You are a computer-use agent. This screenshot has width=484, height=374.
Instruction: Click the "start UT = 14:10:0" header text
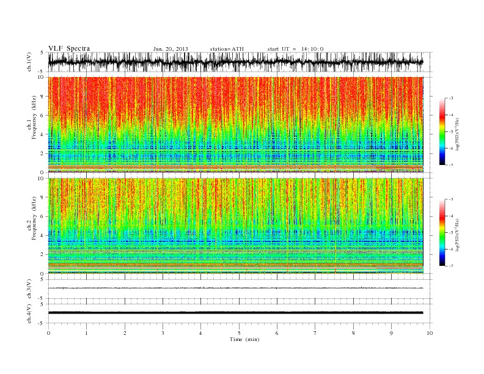click(x=295, y=49)
